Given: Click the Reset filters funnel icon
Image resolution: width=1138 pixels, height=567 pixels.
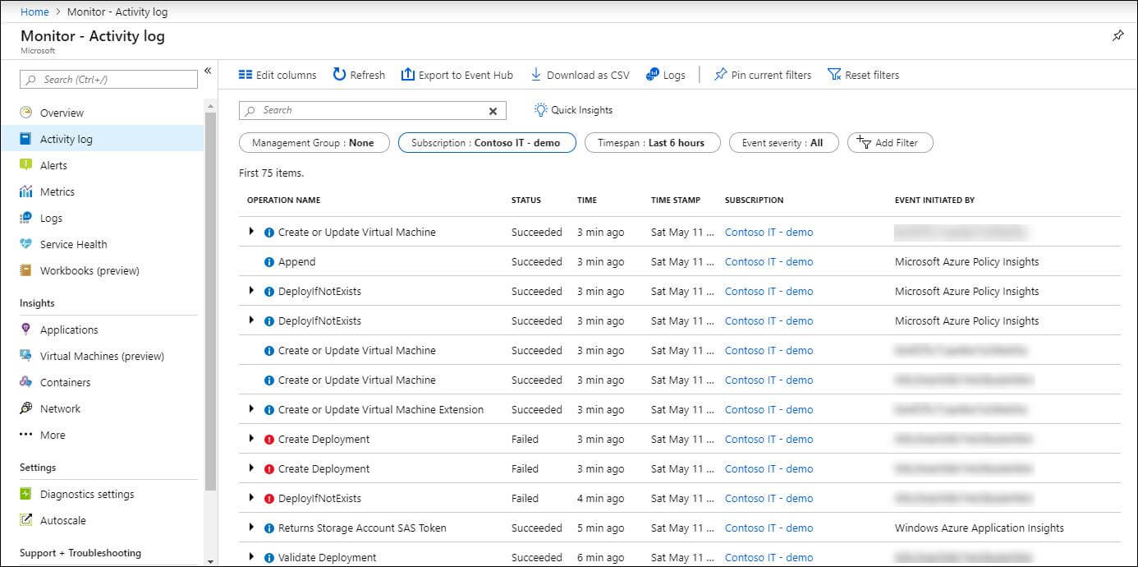Looking at the screenshot, I should pyautogui.click(x=834, y=75).
